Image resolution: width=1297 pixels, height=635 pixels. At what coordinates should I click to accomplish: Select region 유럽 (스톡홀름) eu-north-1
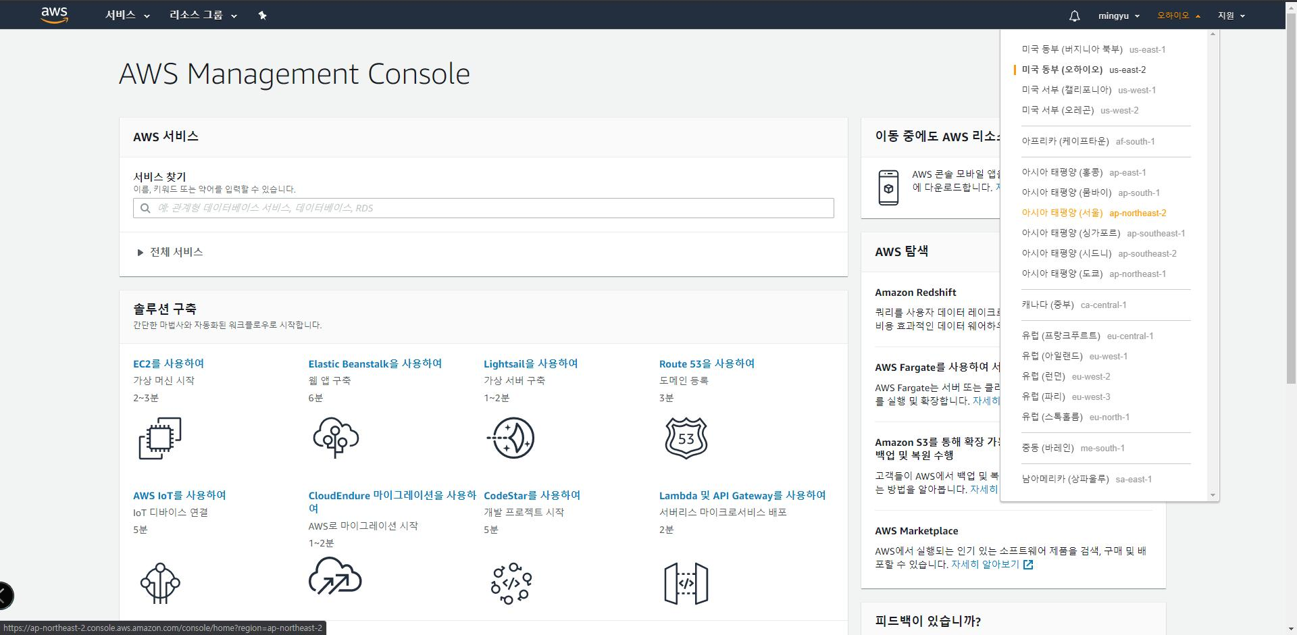pos(1075,417)
